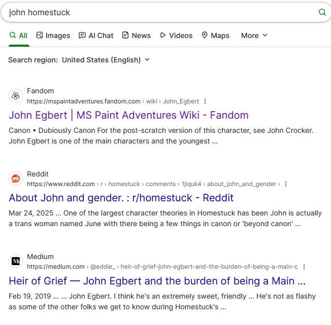Open the AI Chat tab
Screen dimensions: 331x325
pyautogui.click(x=96, y=35)
